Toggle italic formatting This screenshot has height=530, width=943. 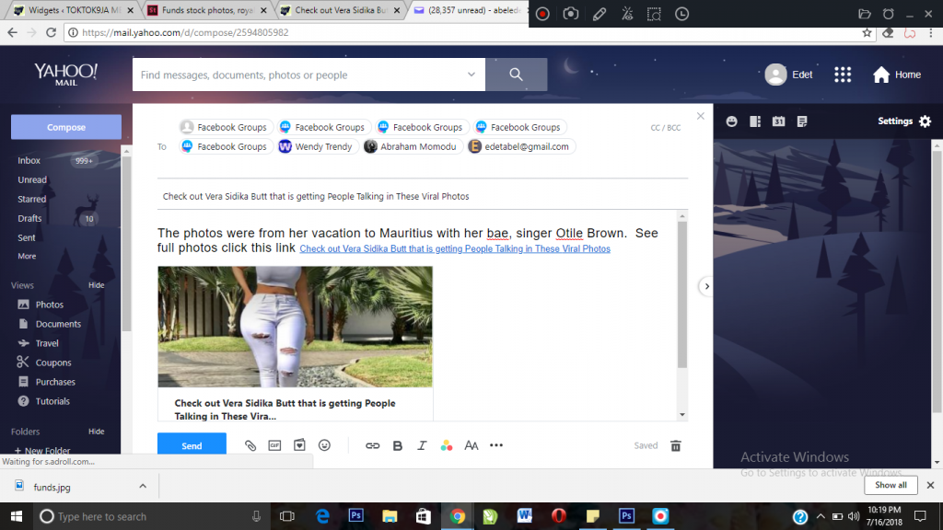(x=422, y=446)
